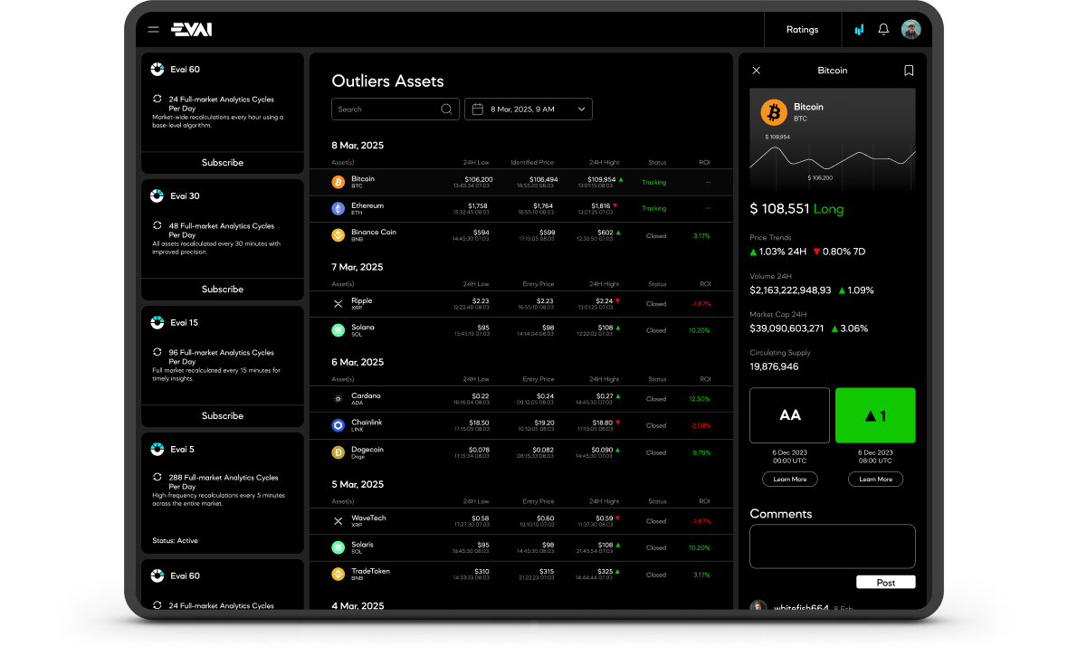This screenshot has height=656, width=1068.
Task: Click the Cardano ADA icon
Action: coord(339,398)
